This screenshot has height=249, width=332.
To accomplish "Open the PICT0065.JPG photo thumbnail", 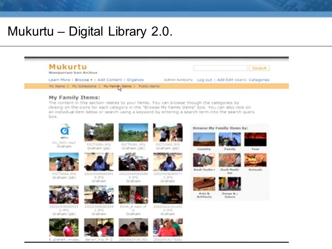I will (x=168, y=132).
